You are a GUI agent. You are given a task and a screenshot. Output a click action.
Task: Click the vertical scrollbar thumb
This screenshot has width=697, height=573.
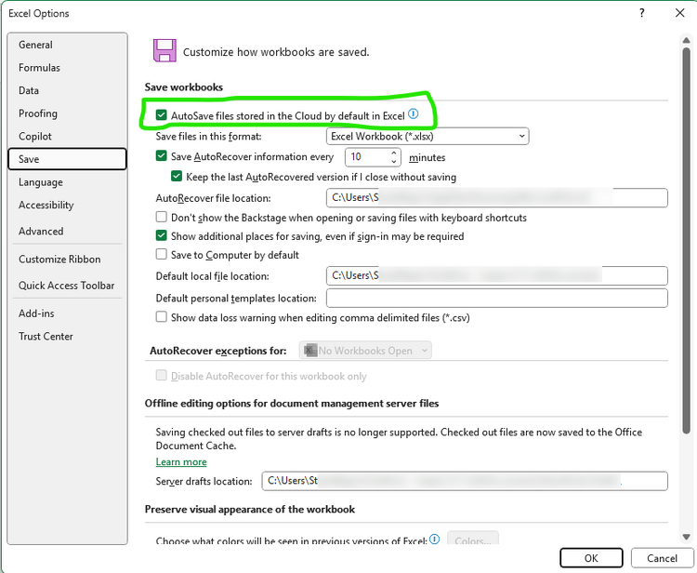point(687,240)
